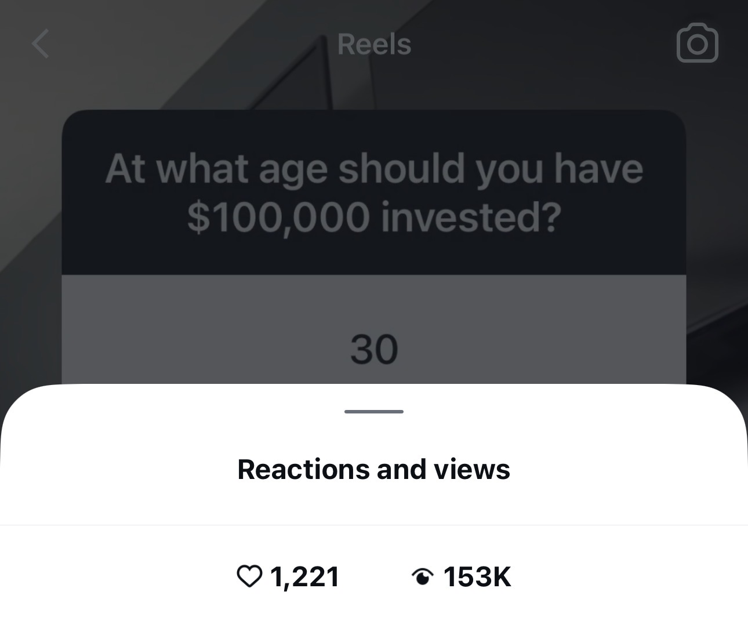Tap the 1,221 likes count
This screenshot has height=628, width=748.
click(304, 577)
